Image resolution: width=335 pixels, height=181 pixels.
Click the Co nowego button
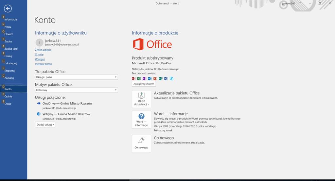141,144
